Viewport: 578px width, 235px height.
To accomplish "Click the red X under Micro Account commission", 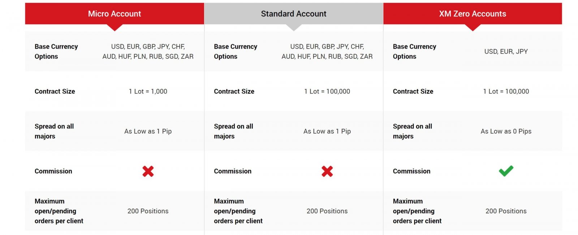I will tap(148, 171).
